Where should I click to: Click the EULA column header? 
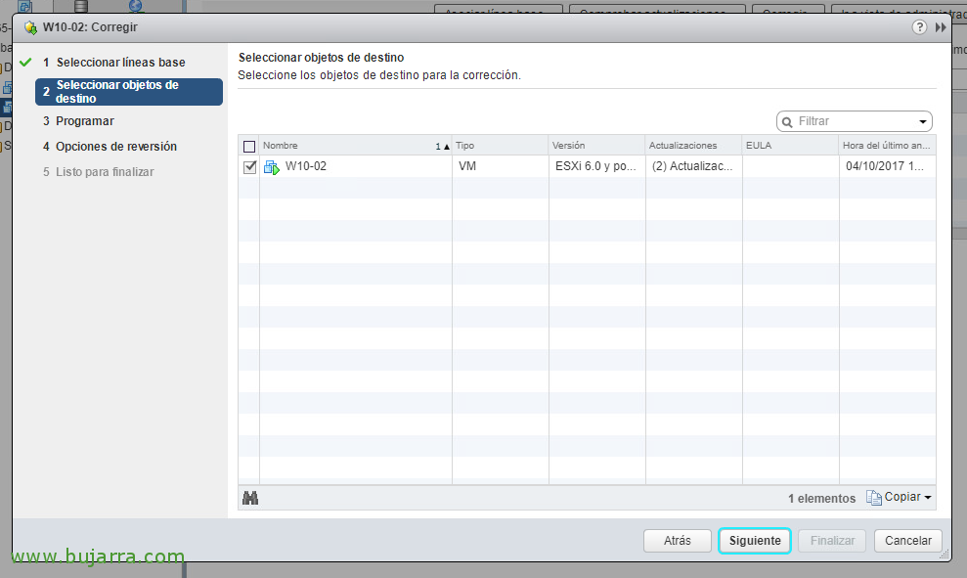pyautogui.click(x=791, y=146)
